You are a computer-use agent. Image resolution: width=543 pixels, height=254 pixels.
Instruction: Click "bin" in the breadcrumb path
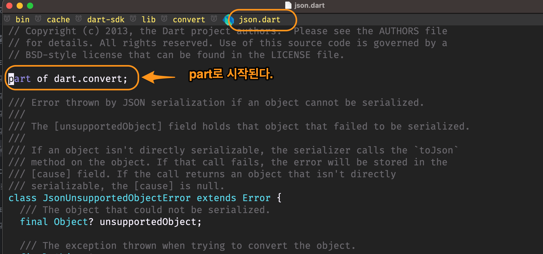[22, 19]
